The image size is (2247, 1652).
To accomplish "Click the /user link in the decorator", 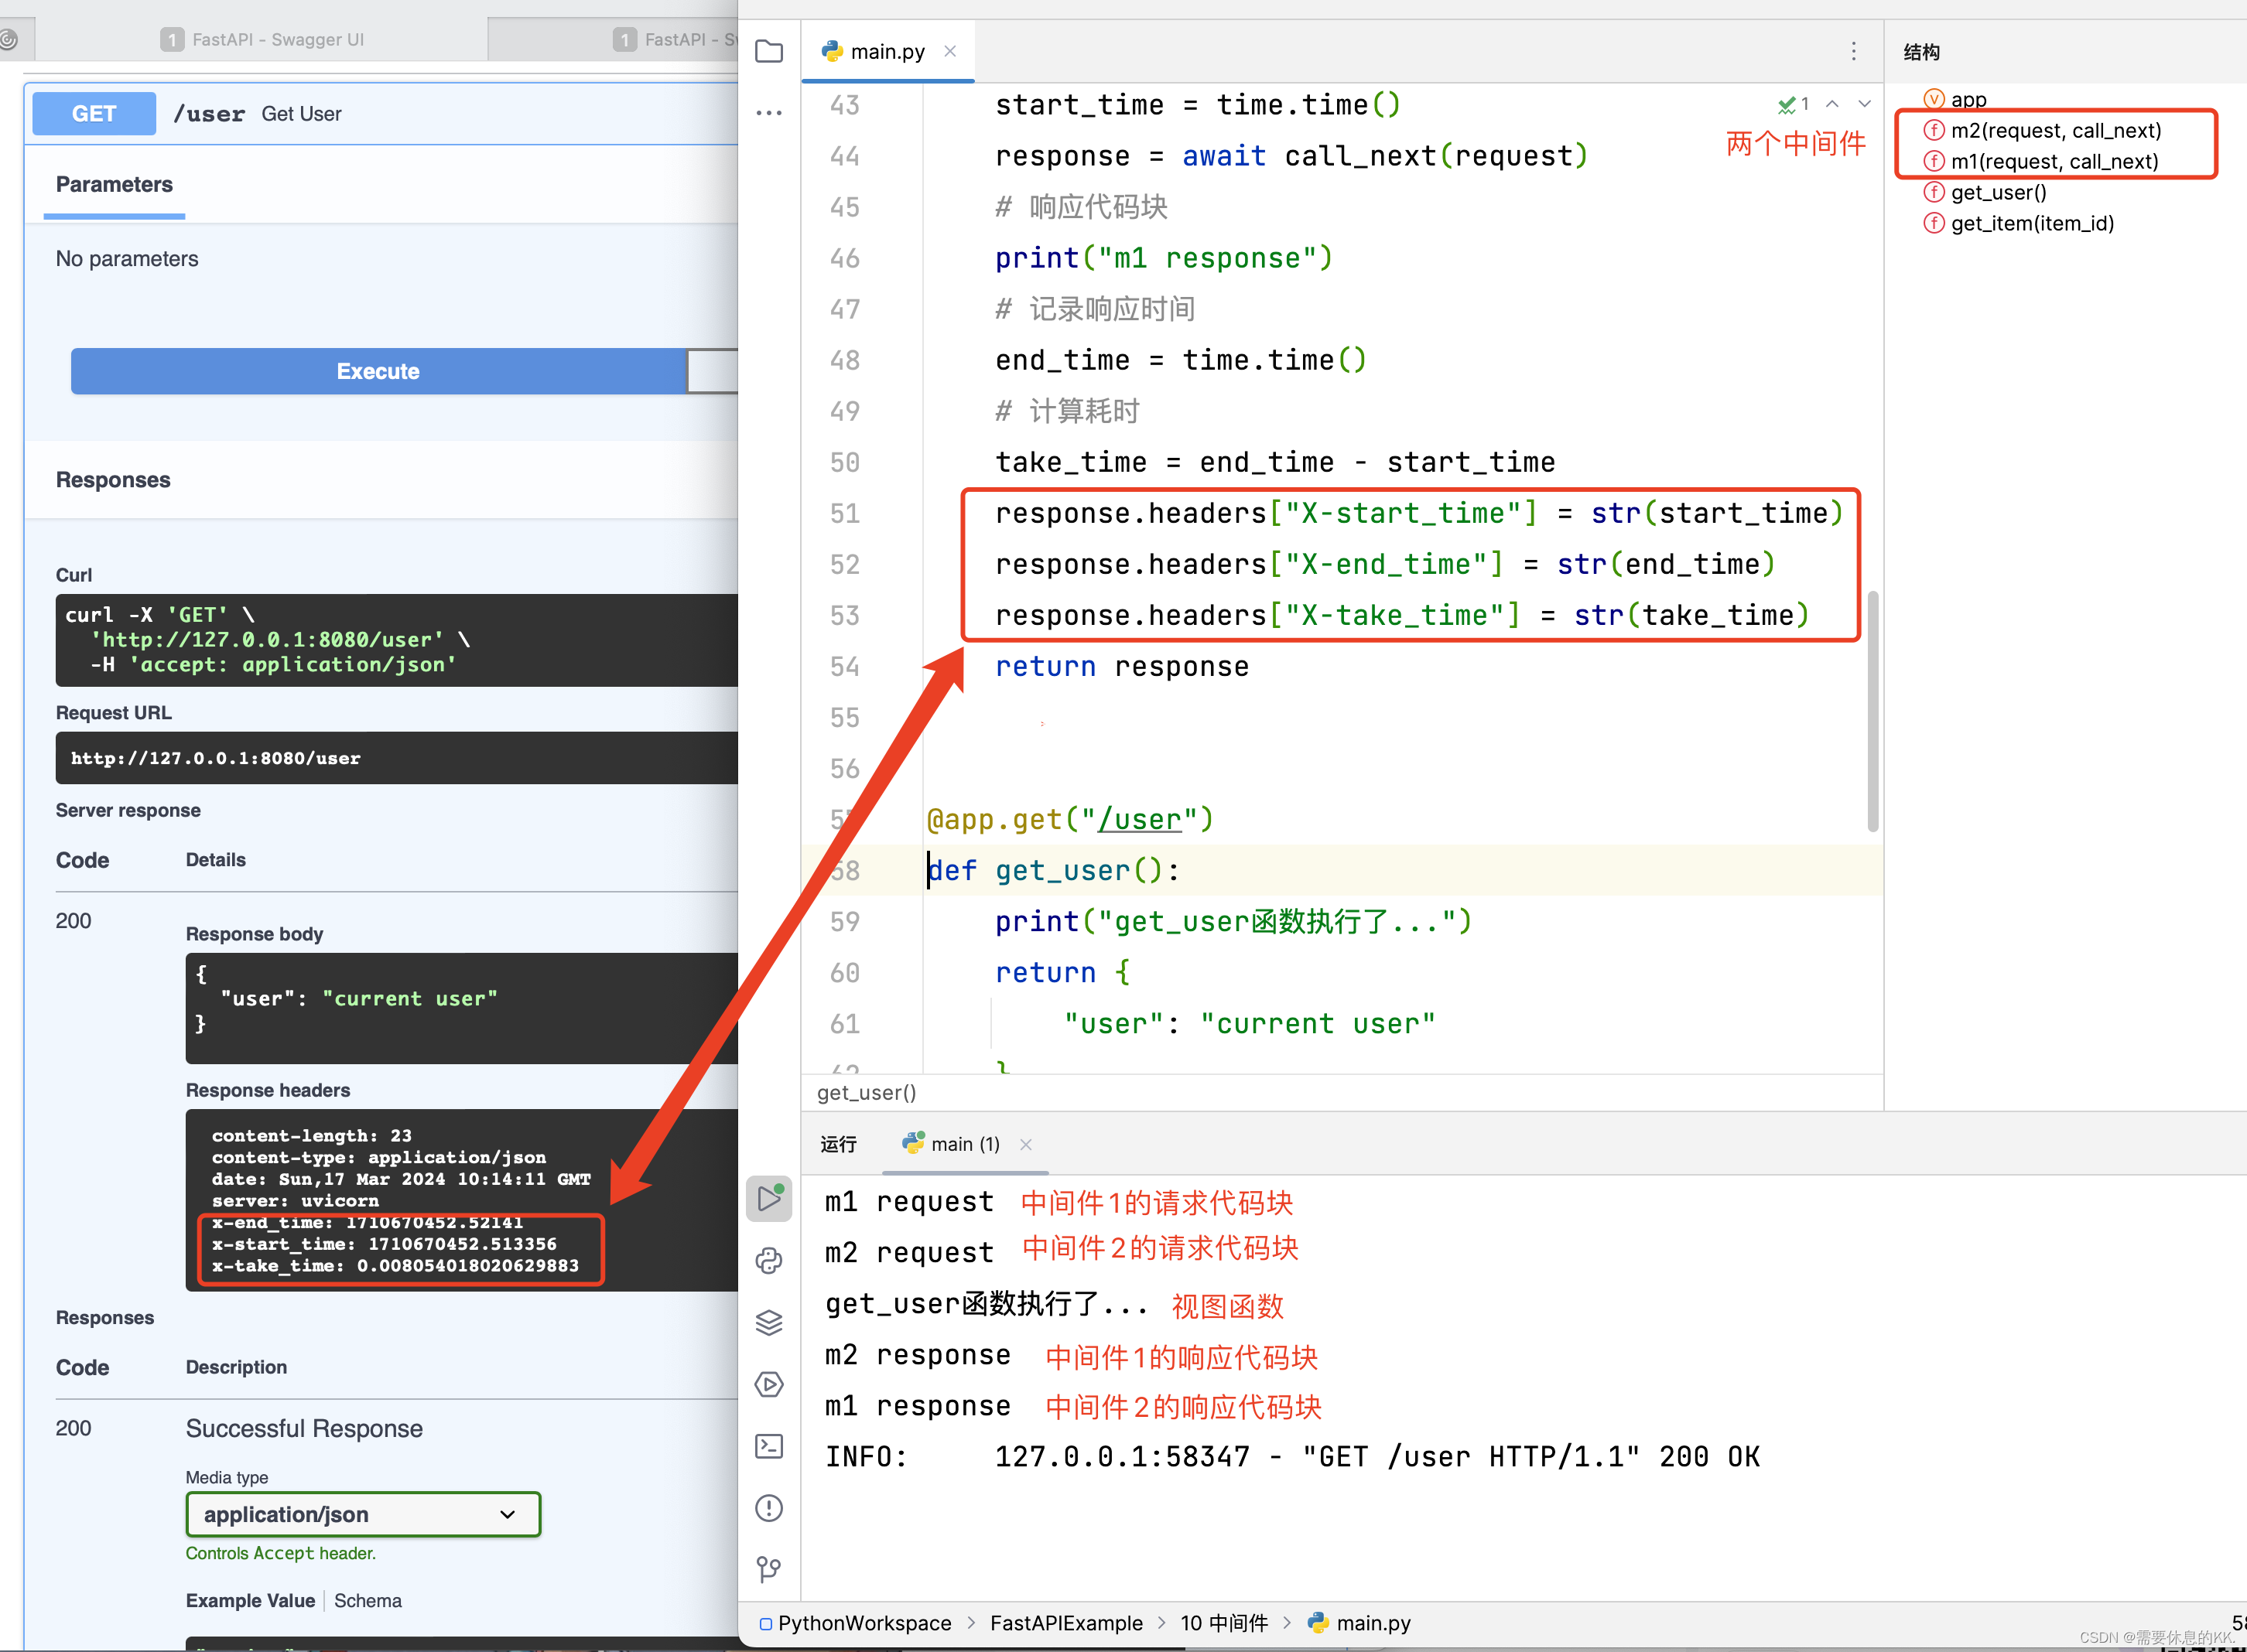I will [1140, 820].
